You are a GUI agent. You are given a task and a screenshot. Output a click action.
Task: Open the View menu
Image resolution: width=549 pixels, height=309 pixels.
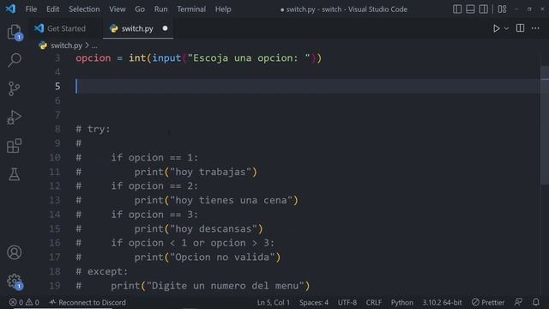point(117,9)
